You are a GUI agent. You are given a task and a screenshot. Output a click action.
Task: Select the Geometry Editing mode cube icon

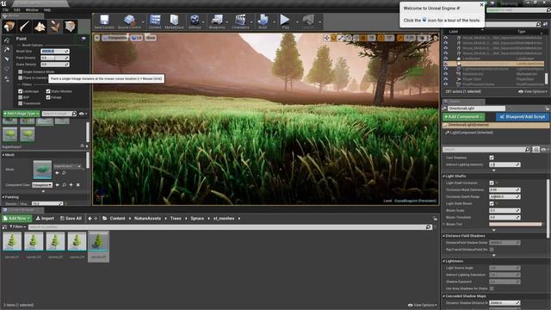pos(71,27)
